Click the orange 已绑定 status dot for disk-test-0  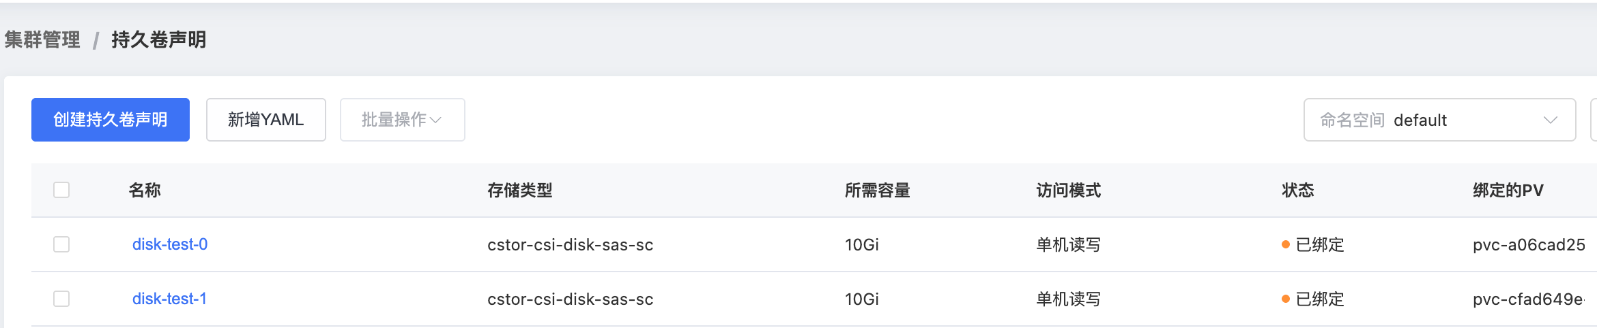[x=1286, y=245]
